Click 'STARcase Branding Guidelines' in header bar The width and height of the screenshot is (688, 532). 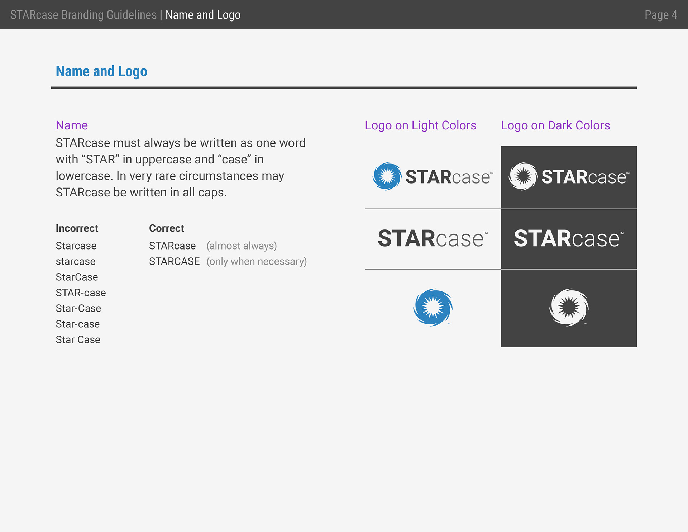(x=83, y=15)
